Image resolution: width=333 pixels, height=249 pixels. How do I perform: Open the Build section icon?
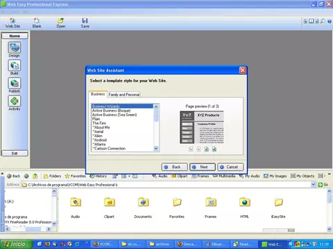tap(15, 66)
